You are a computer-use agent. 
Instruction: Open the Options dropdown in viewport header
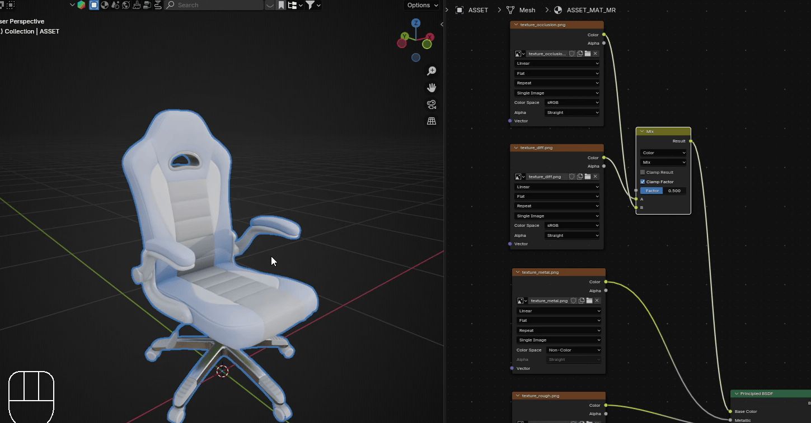tap(423, 5)
